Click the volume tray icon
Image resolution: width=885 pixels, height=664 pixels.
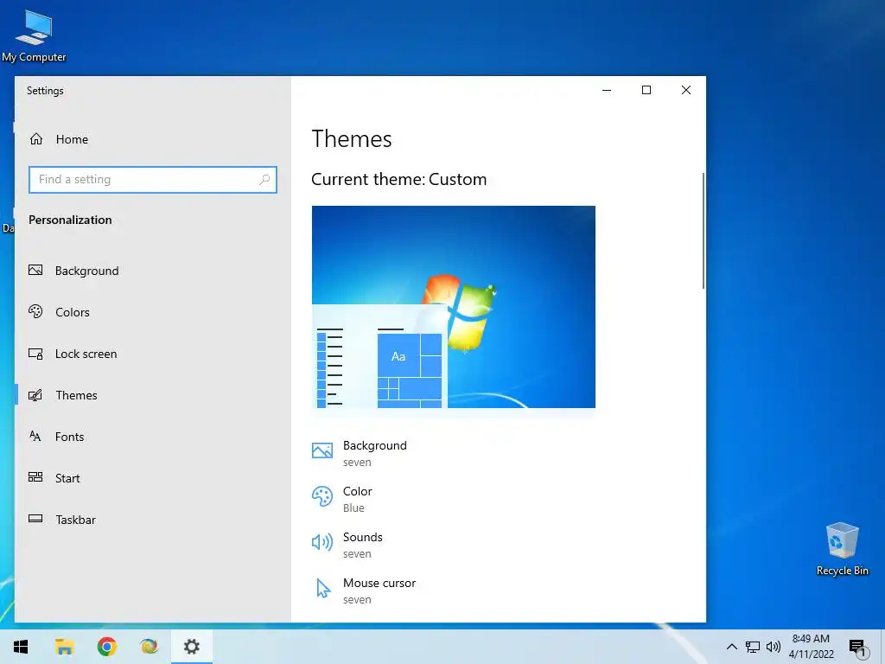coord(774,647)
